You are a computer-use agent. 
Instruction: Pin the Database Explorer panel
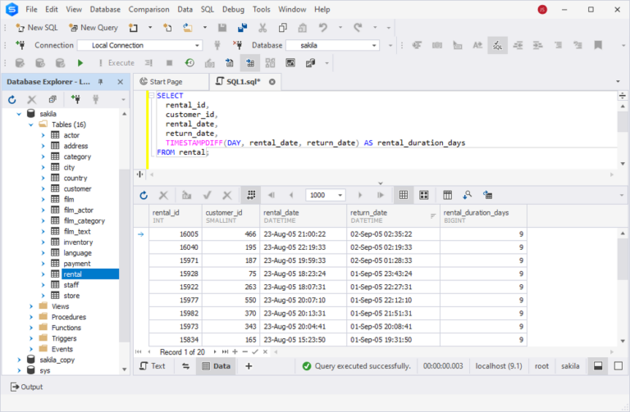pos(101,82)
